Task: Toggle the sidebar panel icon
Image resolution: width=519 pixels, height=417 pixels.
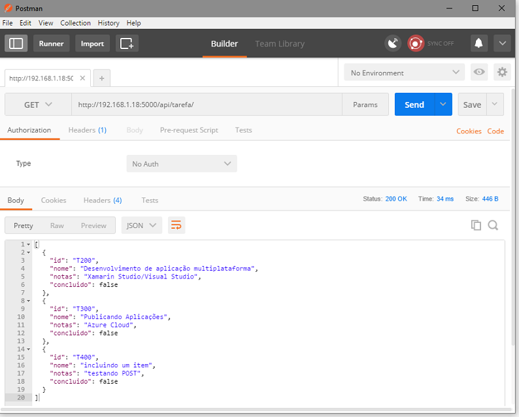Action: click(x=16, y=43)
